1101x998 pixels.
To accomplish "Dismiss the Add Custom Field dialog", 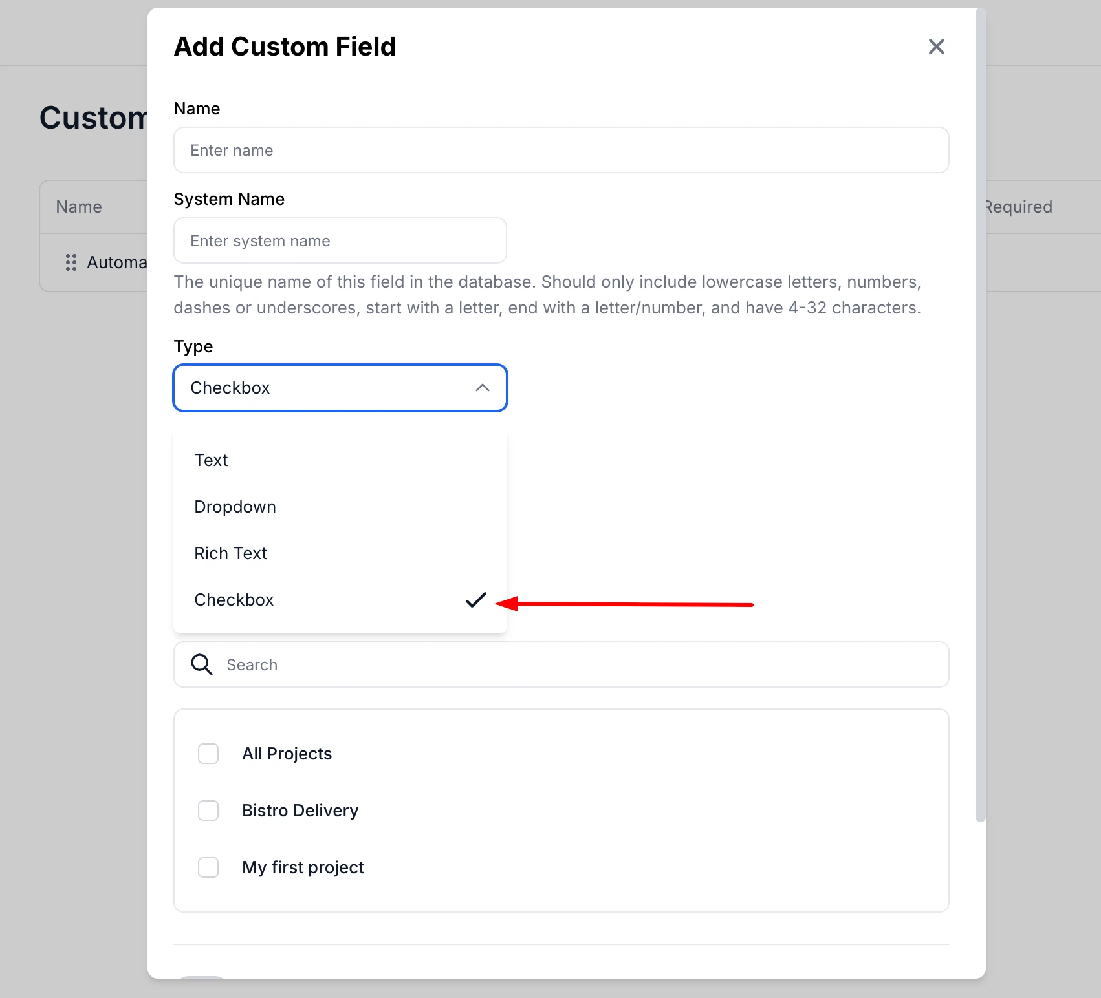I will coord(936,47).
